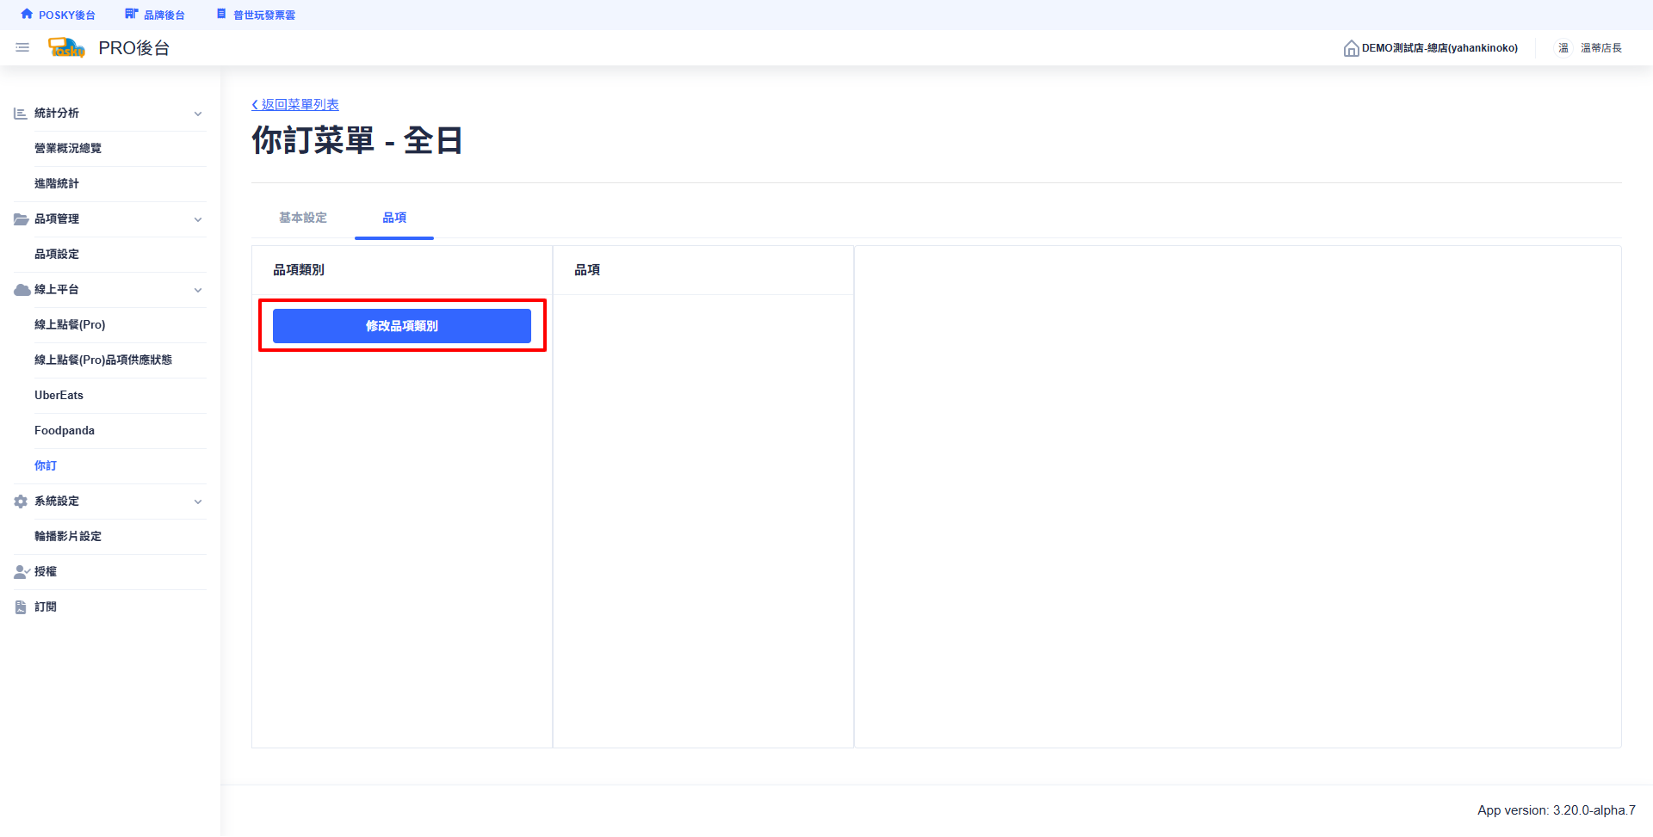Collapse the 系統設定 section chevron
1653x837 pixels.
198,502
